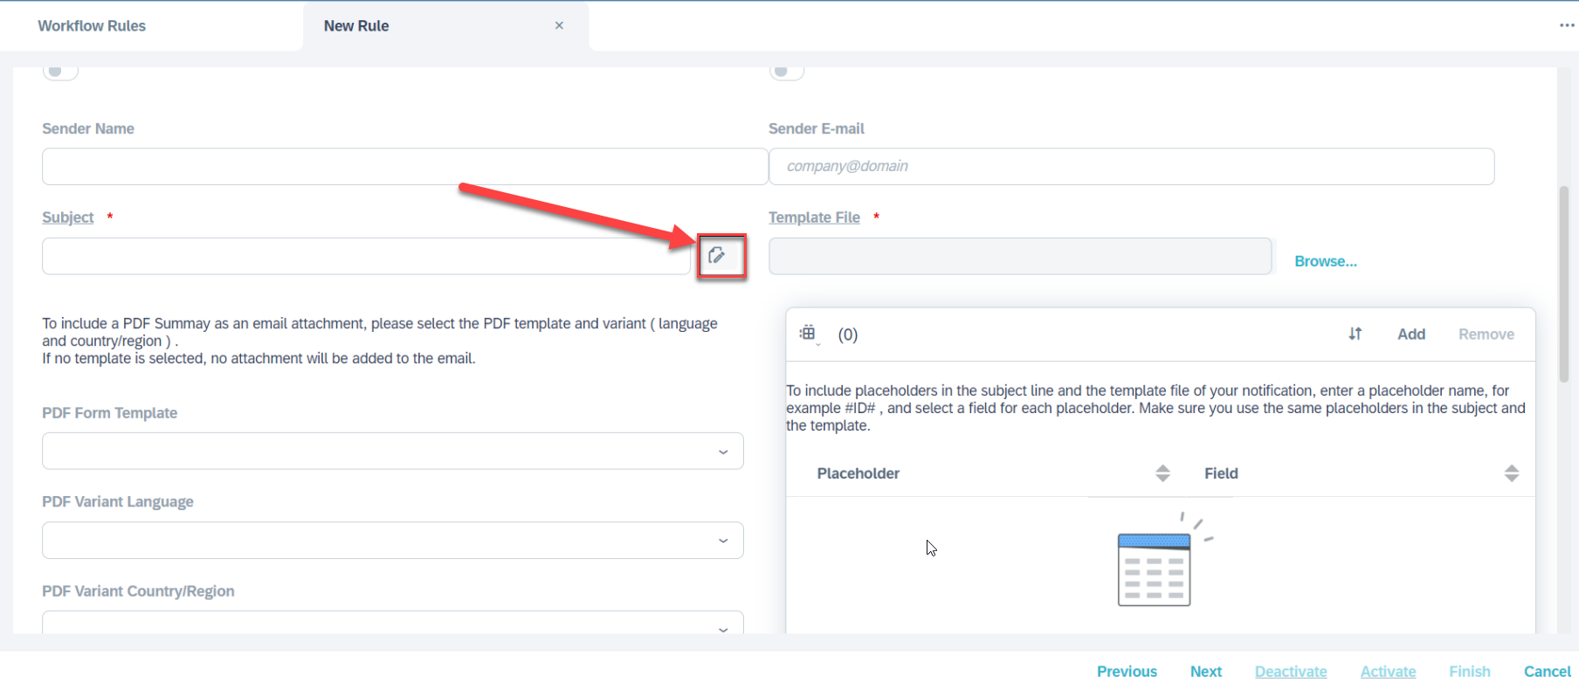Viewport: 1579px width, 690px height.
Task: Open the three-dot overflow menu
Action: 1567,25
